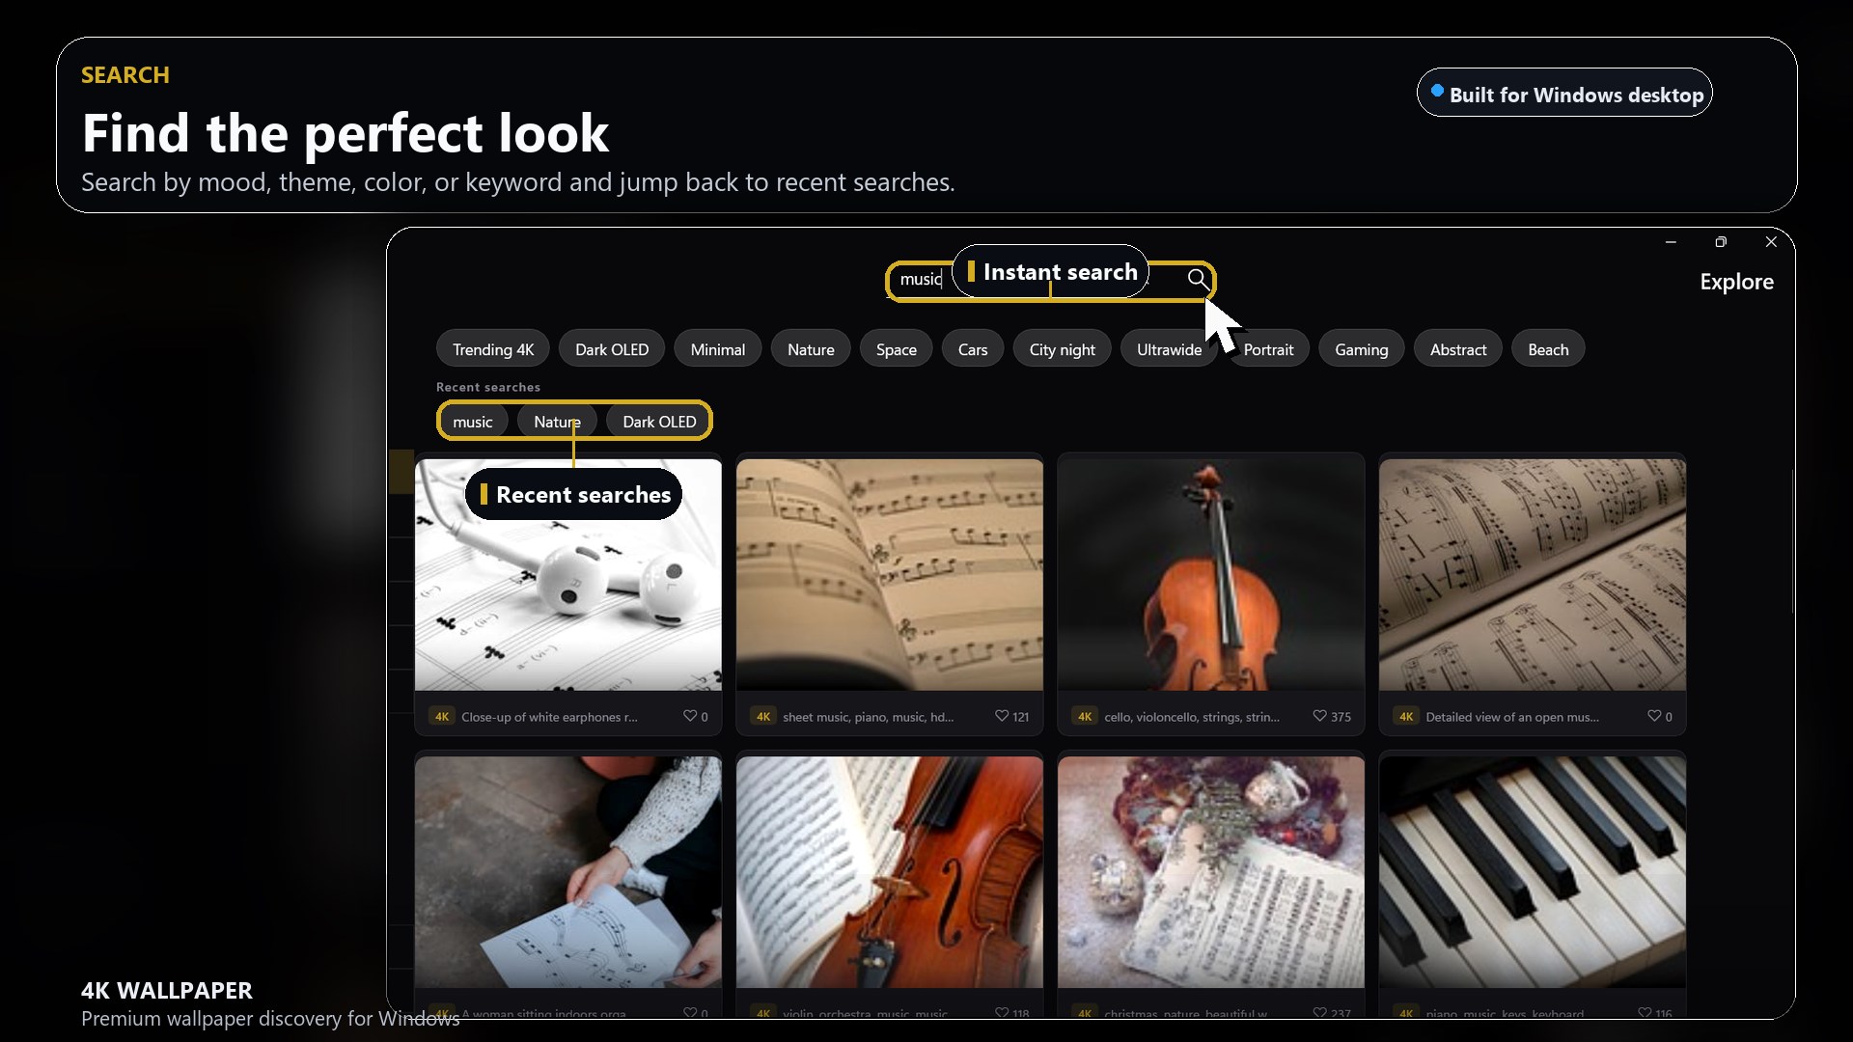This screenshot has height=1042, width=1853.
Task: Click 'cello, violoncello, strings' caption
Action: point(1192,717)
